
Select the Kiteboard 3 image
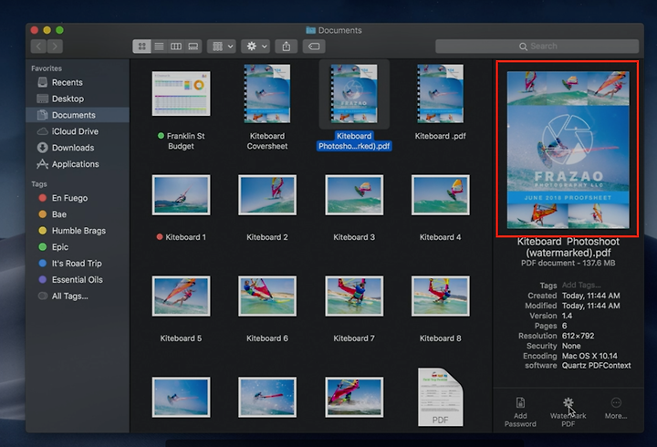(354, 195)
